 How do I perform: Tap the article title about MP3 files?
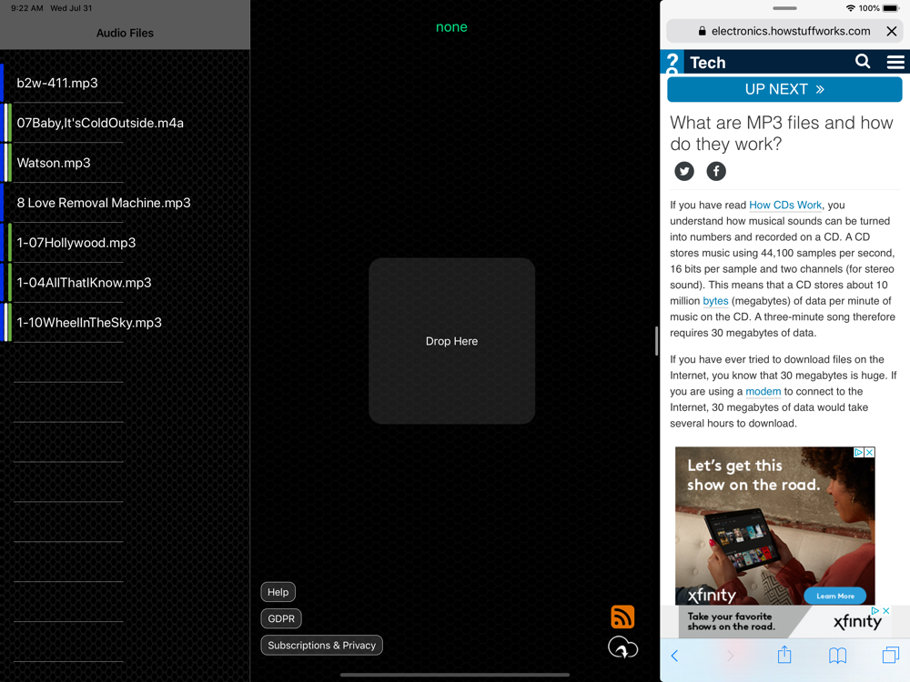(x=781, y=134)
